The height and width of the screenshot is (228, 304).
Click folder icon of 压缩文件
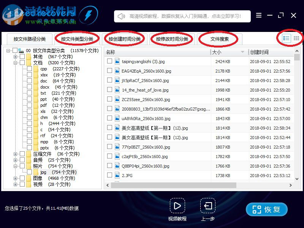tap(29, 154)
